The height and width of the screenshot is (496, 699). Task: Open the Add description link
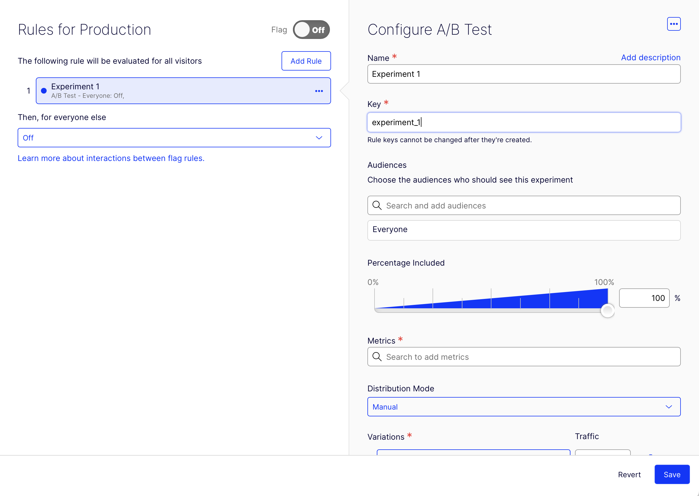(650, 57)
